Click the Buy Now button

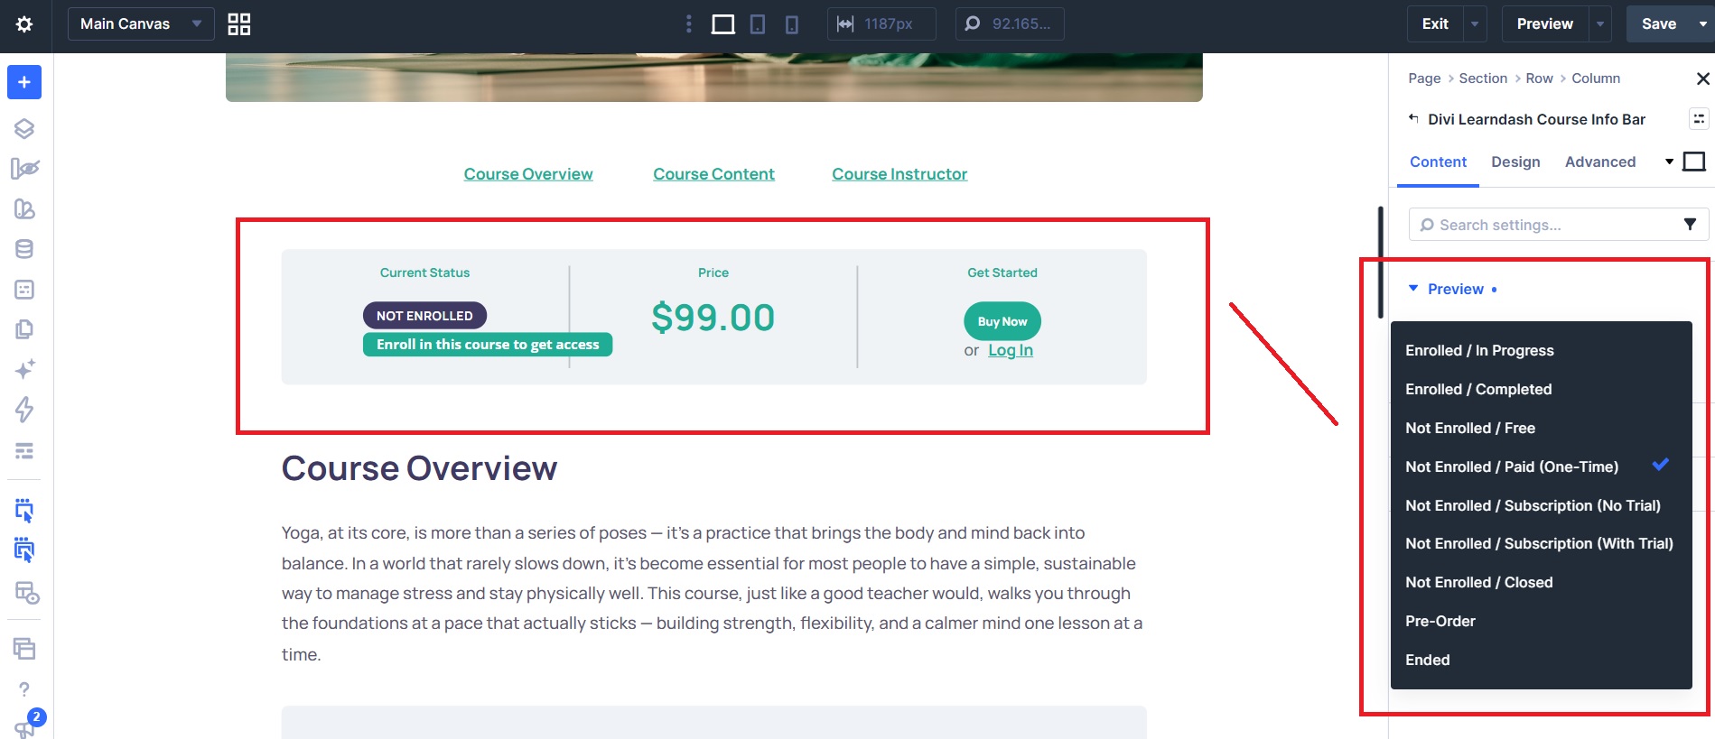[1002, 321]
